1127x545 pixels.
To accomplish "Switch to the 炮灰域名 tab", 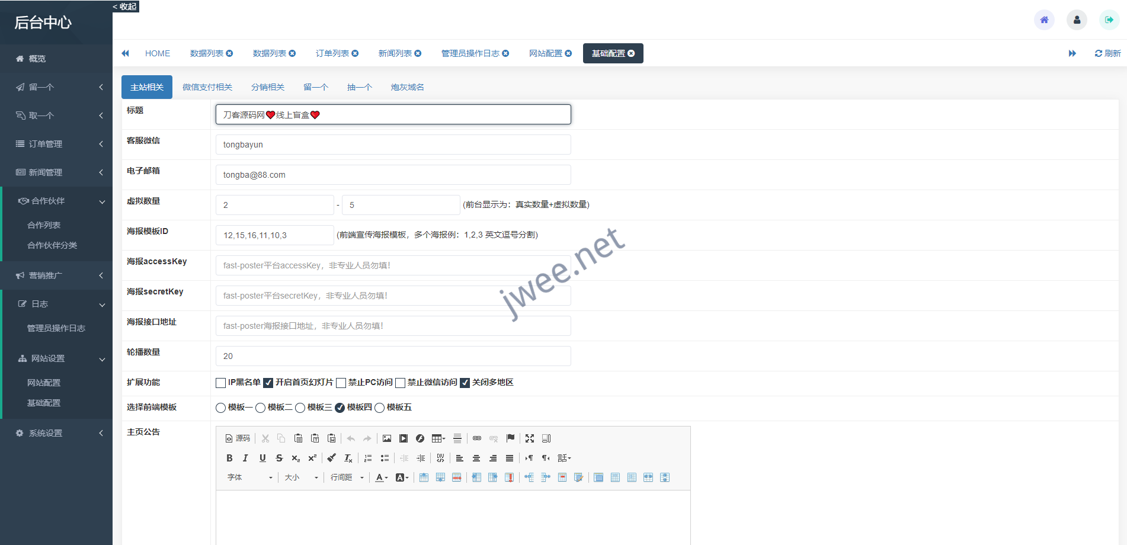I will click(408, 87).
